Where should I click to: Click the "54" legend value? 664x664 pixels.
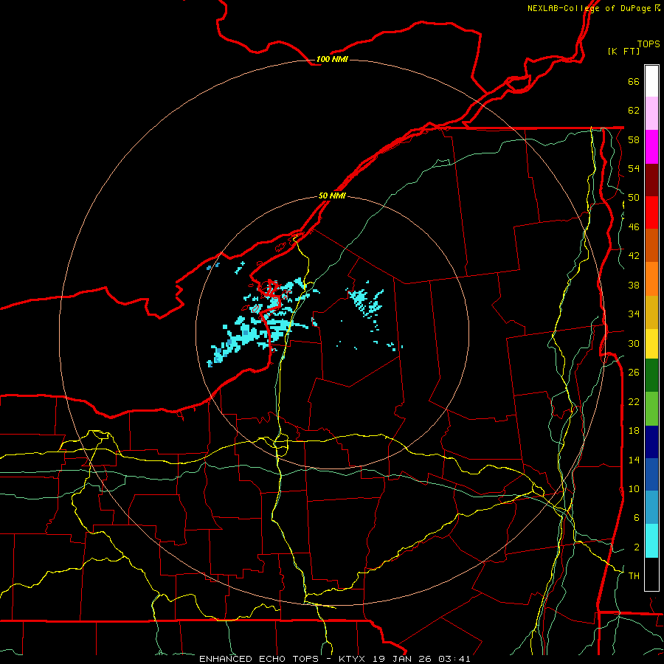click(x=634, y=168)
